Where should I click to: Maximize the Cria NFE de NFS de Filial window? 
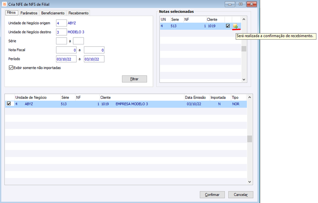pos(241,4)
